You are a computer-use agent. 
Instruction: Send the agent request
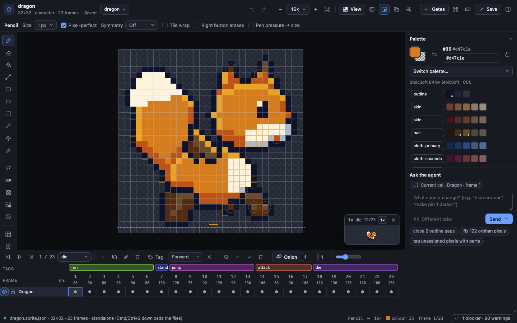[499, 219]
